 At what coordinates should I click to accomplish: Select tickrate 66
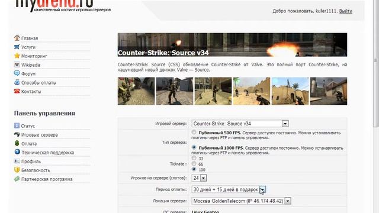[x=194, y=163]
